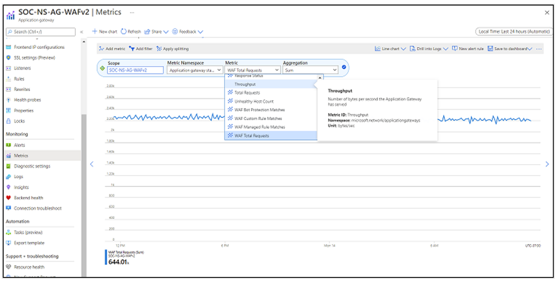The width and height of the screenshot is (557, 282).
Task: Select WAF Bot Protection Matches metric
Action: pyautogui.click(x=270, y=110)
